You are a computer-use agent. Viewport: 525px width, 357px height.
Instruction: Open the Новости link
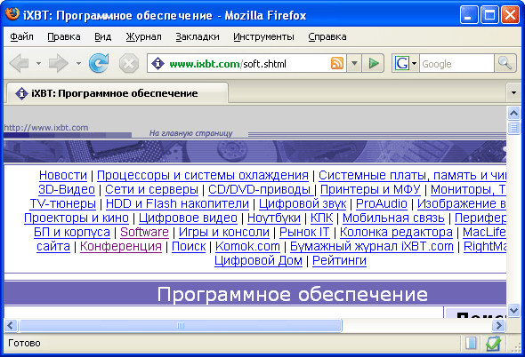pos(63,175)
